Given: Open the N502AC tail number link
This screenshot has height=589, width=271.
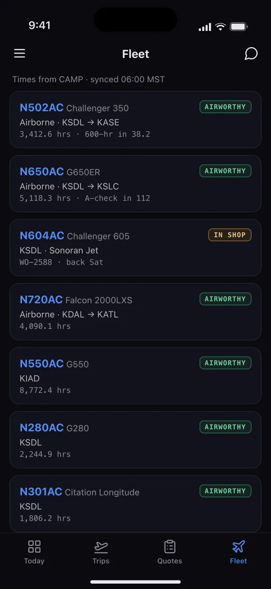Looking at the screenshot, I should click(x=41, y=108).
